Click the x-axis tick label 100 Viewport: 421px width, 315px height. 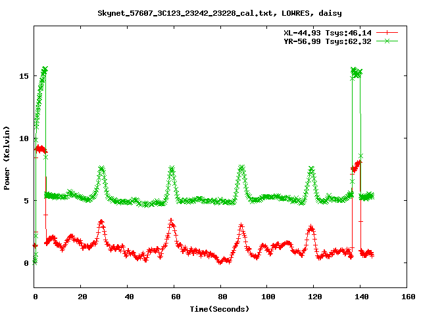pyautogui.click(x=268, y=297)
